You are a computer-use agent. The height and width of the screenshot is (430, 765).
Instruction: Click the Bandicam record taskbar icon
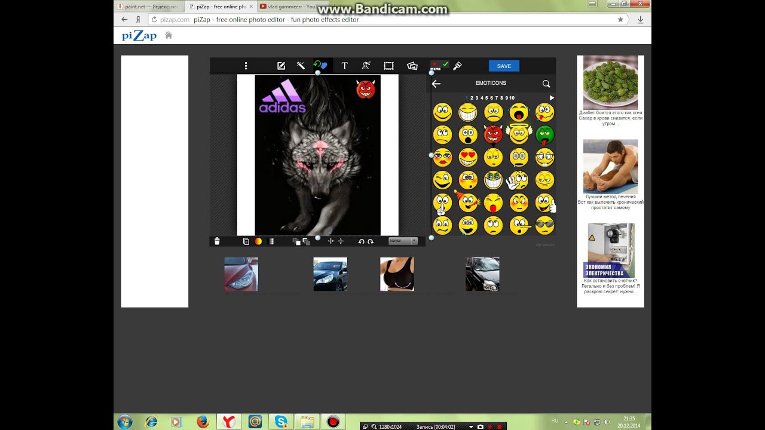333,422
